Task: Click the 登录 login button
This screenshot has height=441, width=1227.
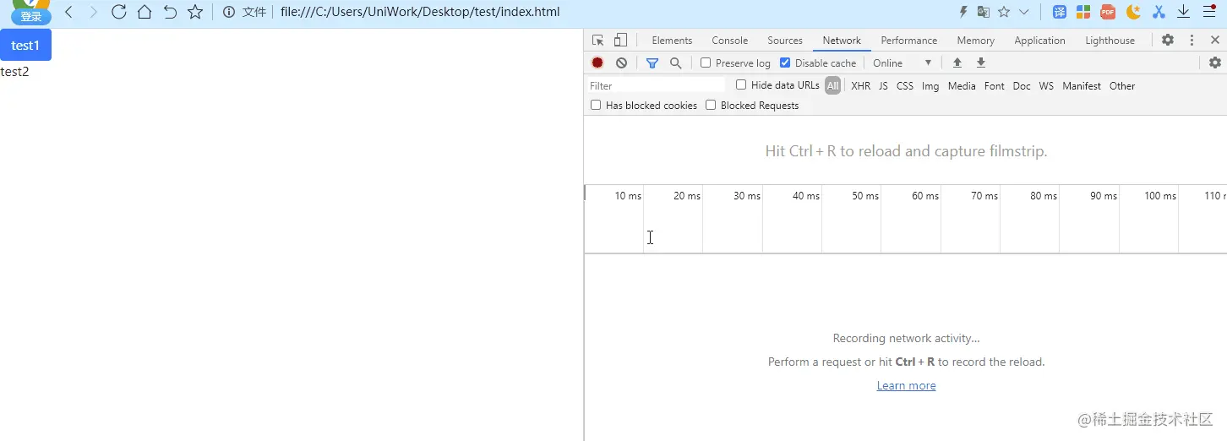Action: point(31,16)
